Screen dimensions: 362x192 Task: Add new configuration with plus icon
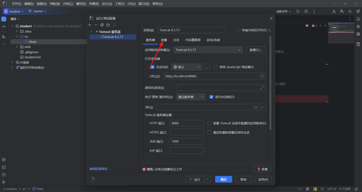pyautogui.click(x=90, y=25)
